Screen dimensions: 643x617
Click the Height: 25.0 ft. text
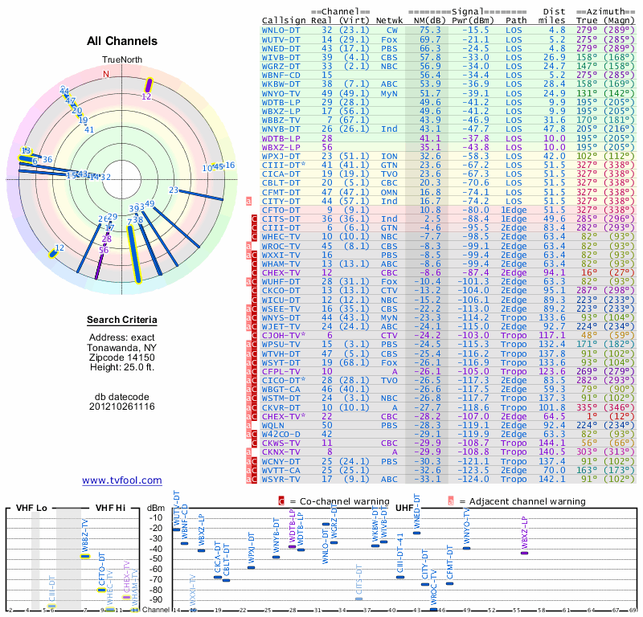click(x=122, y=367)
